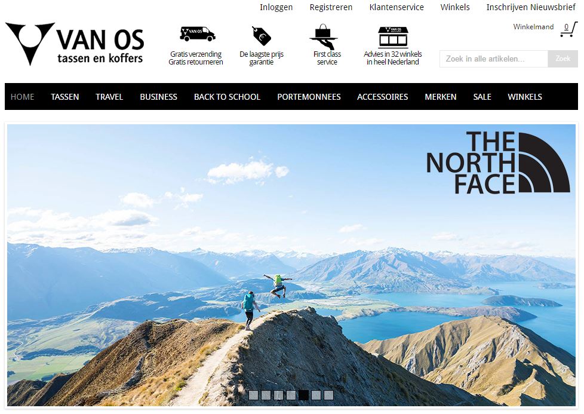The image size is (584, 414).
Task: Select the third slide indicator square
Action: (279, 395)
